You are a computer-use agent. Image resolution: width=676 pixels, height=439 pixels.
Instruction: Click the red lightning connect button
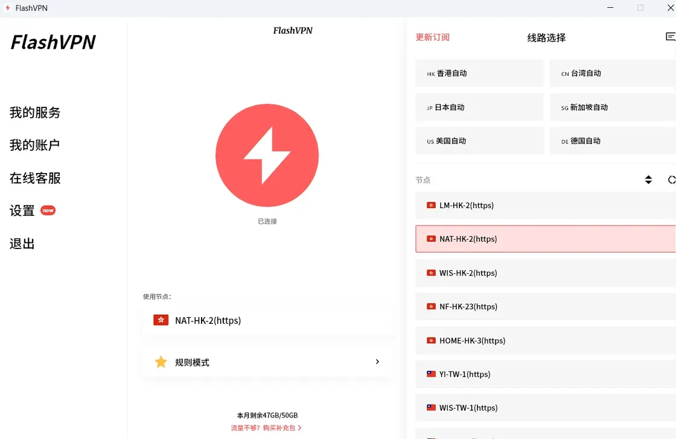pos(267,155)
